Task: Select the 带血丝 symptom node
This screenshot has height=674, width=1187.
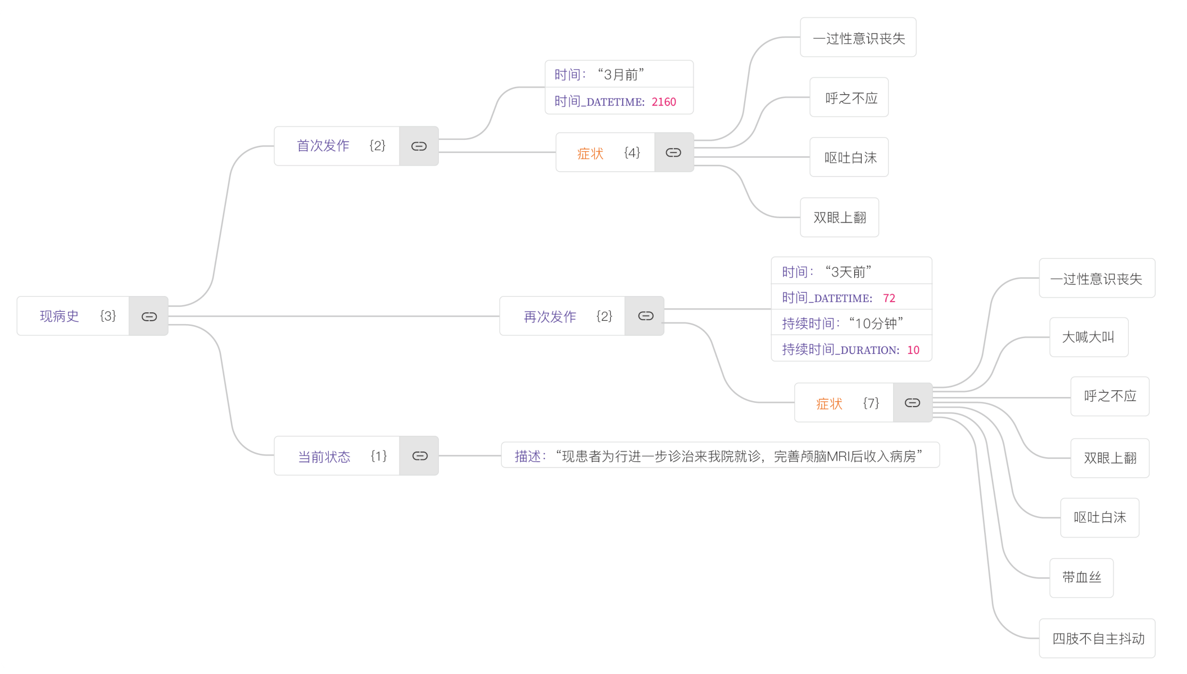Action: pos(1081,577)
